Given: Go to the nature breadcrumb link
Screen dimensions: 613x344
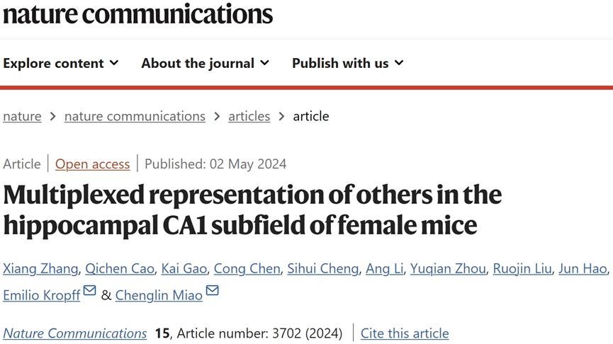Looking at the screenshot, I should pyautogui.click(x=22, y=116).
